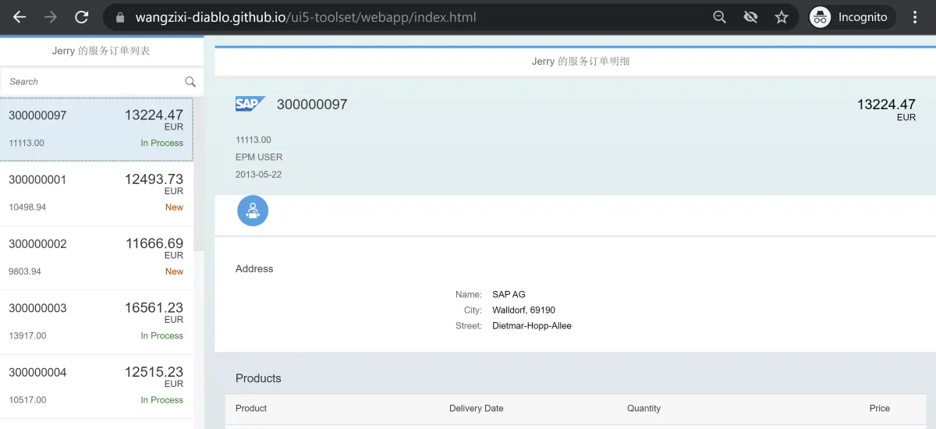Open the zoom out magnifier icon
Image resolution: width=936 pixels, height=429 pixels.
coord(720,17)
